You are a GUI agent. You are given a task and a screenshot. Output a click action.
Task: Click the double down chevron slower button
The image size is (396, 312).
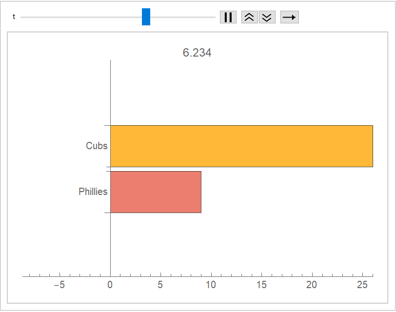coord(267,17)
